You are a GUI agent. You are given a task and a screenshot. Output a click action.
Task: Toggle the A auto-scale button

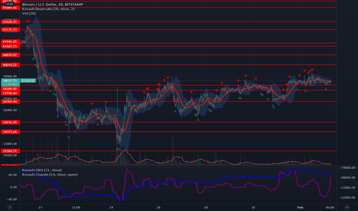[347, 207]
